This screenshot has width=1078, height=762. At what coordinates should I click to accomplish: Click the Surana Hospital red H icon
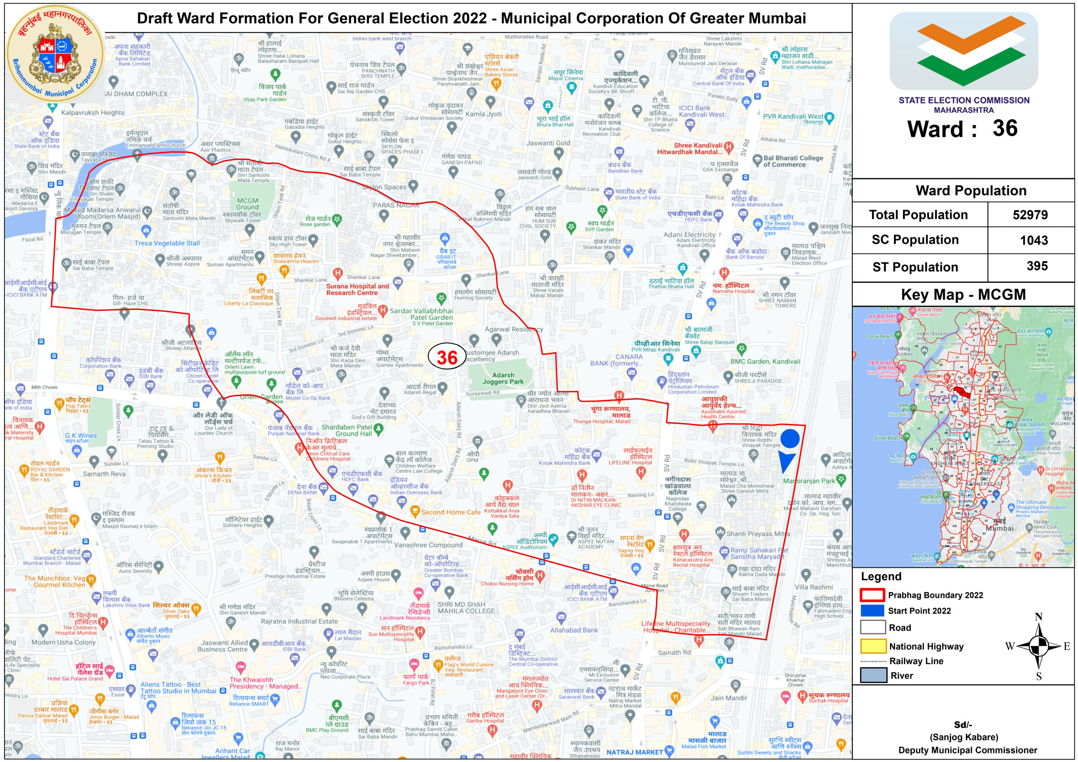pos(337,273)
